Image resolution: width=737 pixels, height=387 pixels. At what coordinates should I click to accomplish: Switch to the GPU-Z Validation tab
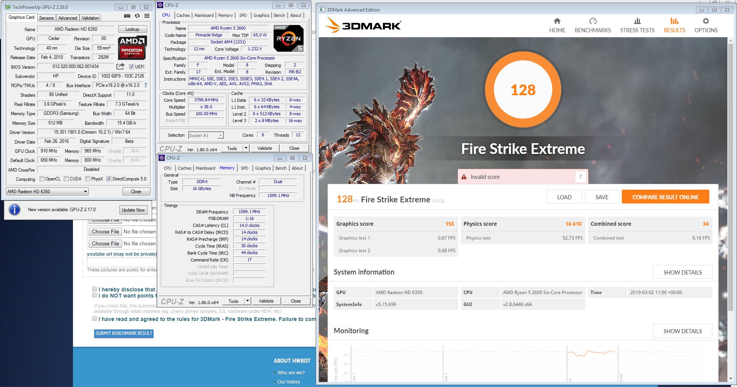[x=91, y=18]
